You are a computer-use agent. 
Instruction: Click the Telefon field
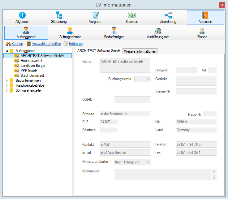(196, 145)
